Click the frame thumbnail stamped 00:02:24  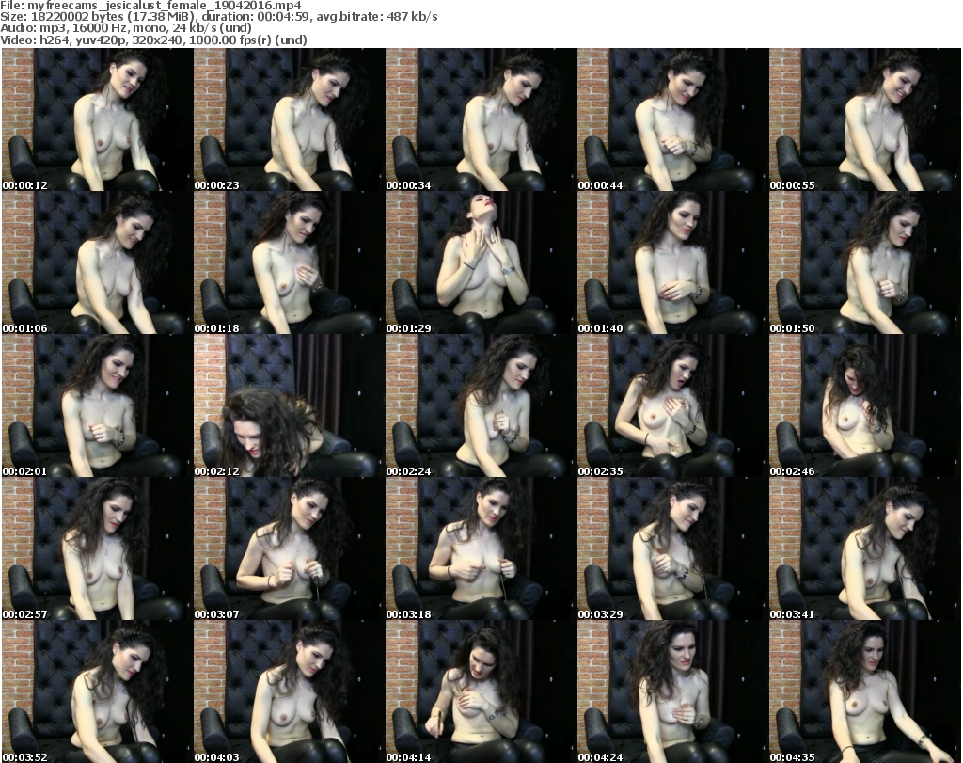pyautogui.click(x=481, y=406)
